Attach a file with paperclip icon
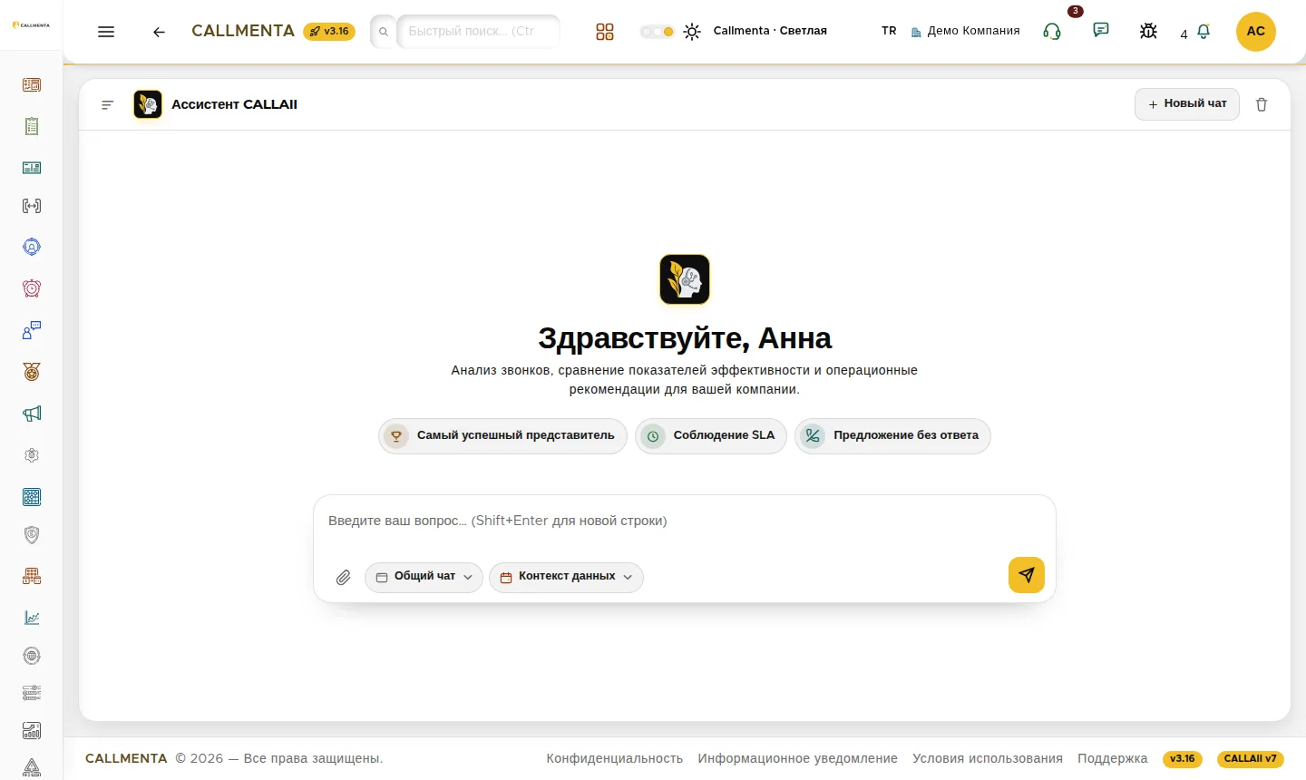The height and width of the screenshot is (780, 1306). [x=343, y=578]
